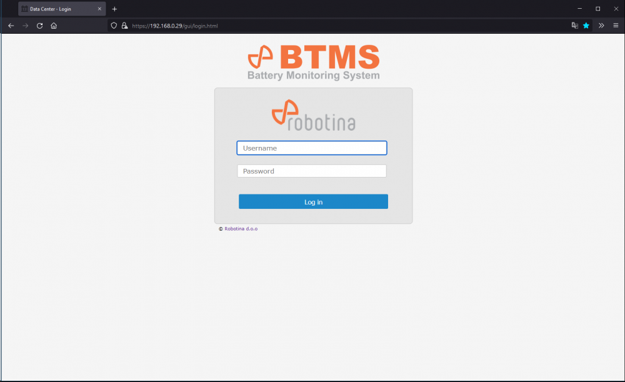Select the Data Center - Login tab
Image resolution: width=625 pixels, height=382 pixels.
(x=62, y=9)
